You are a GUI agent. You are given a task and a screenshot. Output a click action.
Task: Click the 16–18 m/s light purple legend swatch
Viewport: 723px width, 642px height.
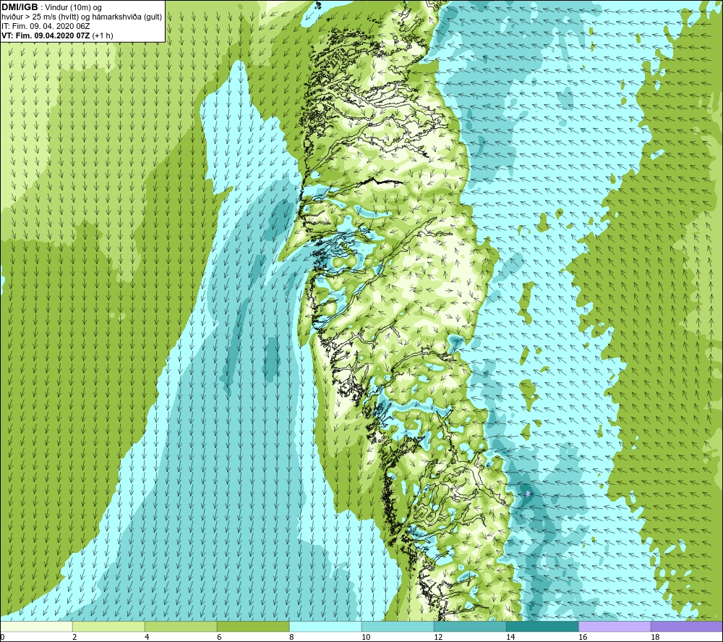pos(615,626)
